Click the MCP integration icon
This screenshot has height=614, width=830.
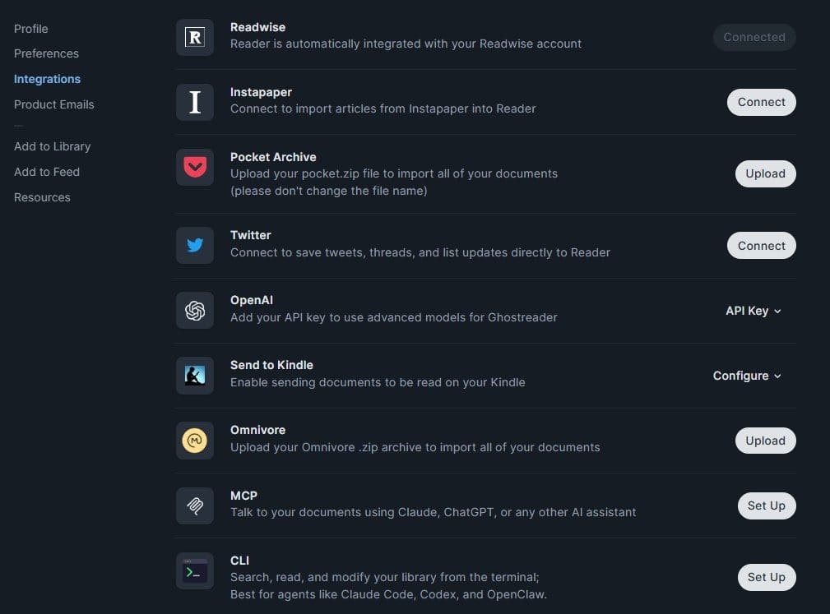pos(195,506)
